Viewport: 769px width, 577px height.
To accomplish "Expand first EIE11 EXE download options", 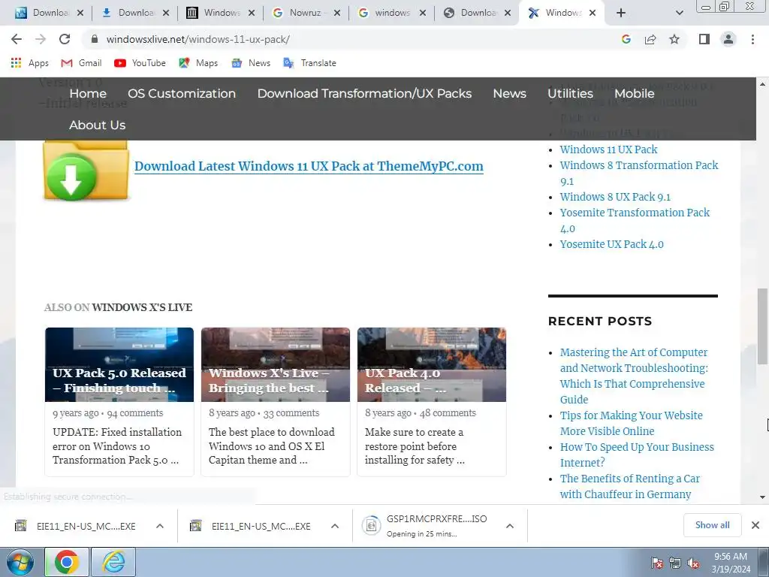I will tap(160, 526).
